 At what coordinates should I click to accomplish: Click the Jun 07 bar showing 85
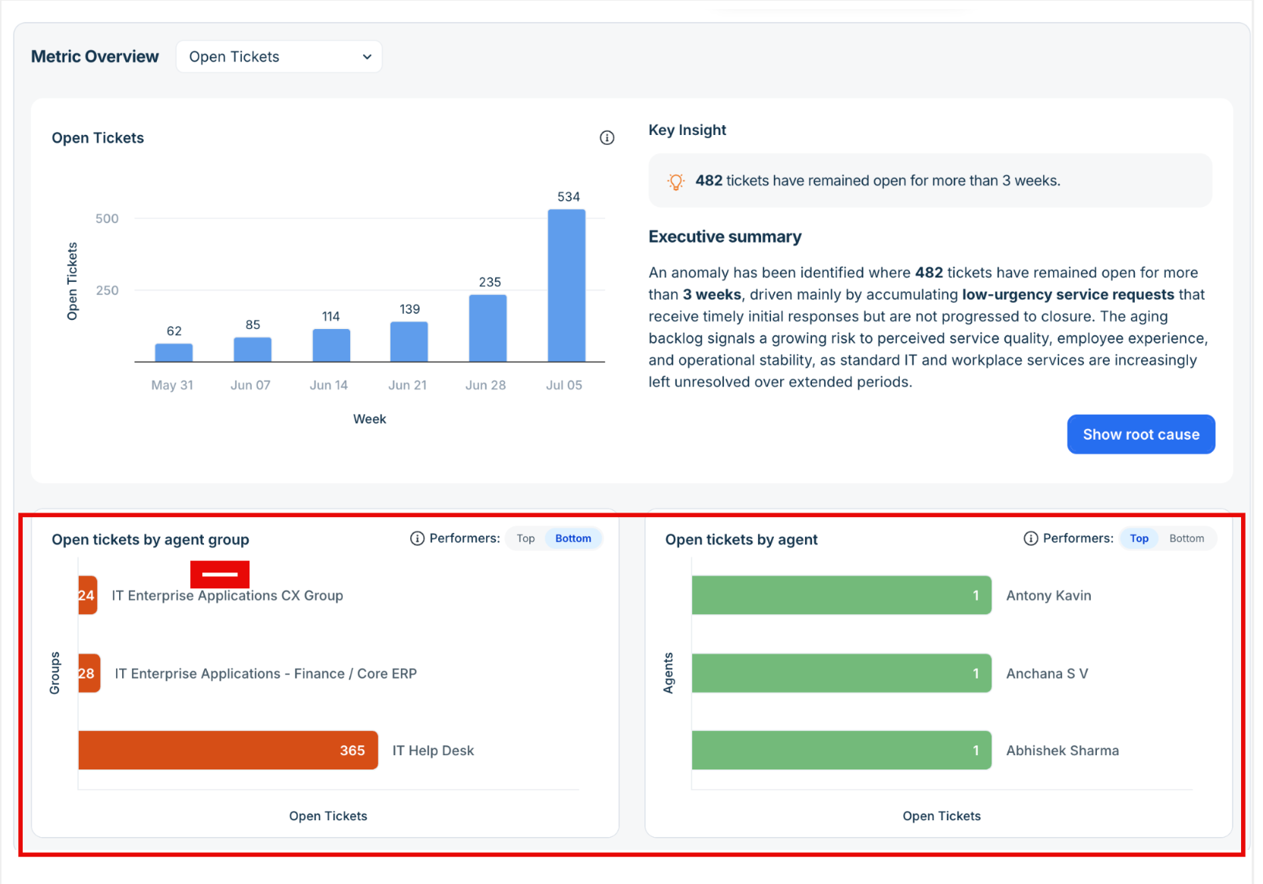[252, 350]
